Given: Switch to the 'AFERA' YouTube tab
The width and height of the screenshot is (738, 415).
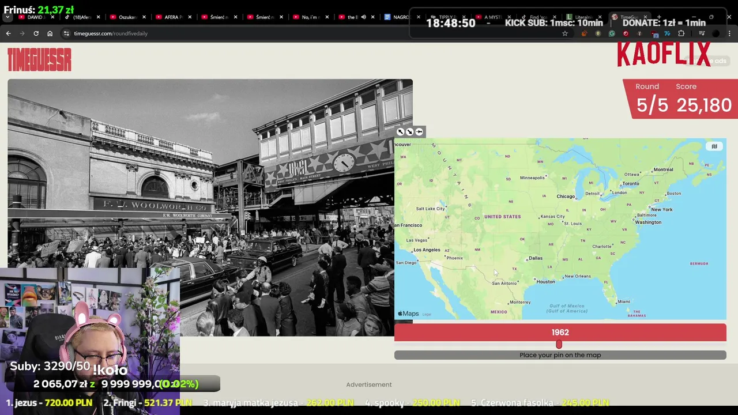Looking at the screenshot, I should tap(171, 17).
